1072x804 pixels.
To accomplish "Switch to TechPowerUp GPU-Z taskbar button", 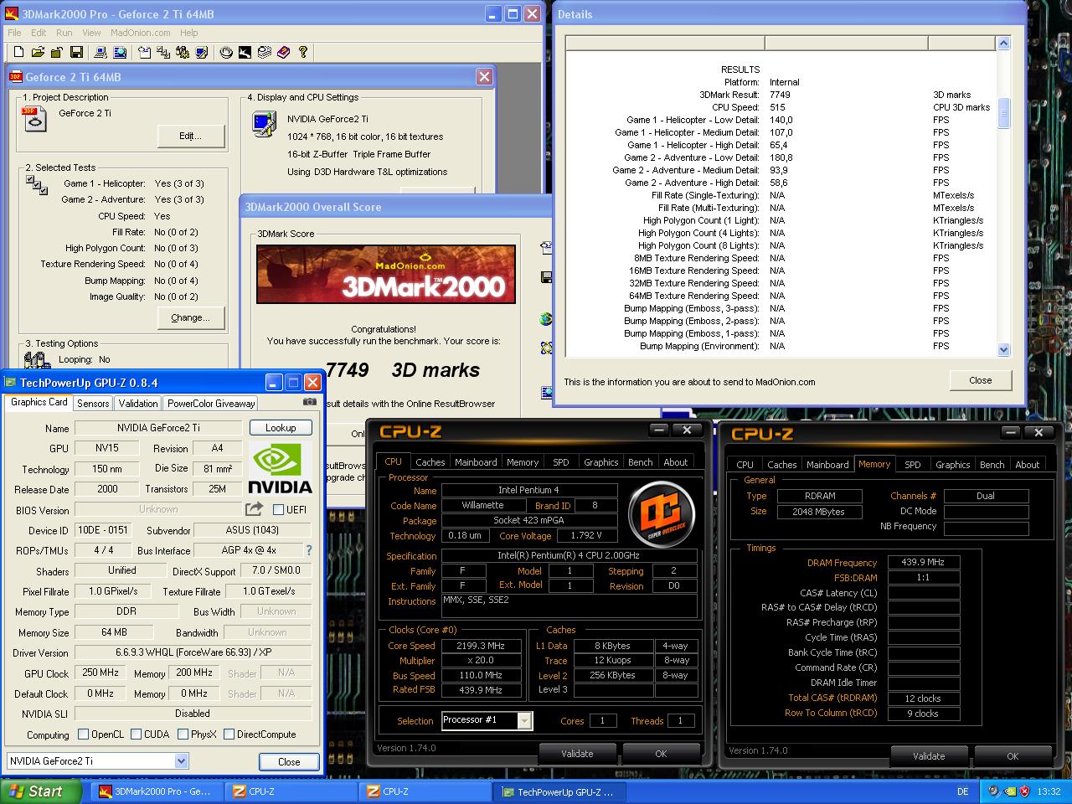I will (560, 791).
